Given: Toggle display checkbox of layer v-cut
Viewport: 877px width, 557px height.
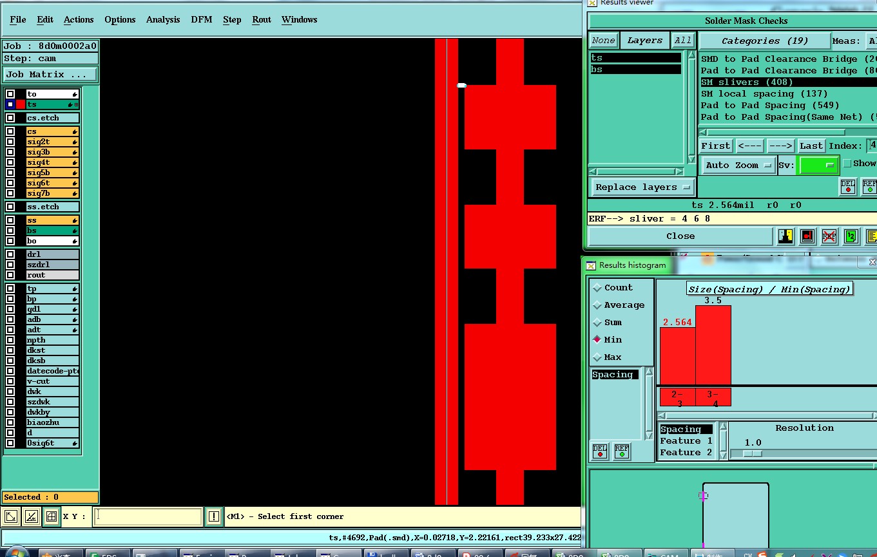Looking at the screenshot, I should pyautogui.click(x=10, y=381).
